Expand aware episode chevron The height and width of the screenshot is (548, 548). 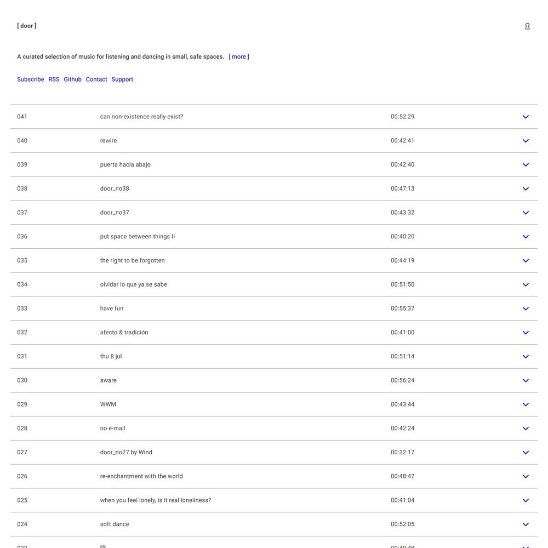[x=526, y=381]
